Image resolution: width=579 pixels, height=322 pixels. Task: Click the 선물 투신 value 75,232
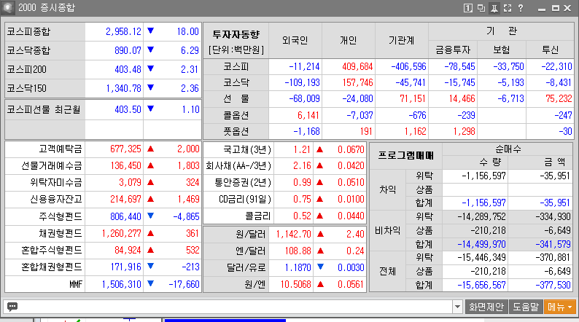pos(559,99)
